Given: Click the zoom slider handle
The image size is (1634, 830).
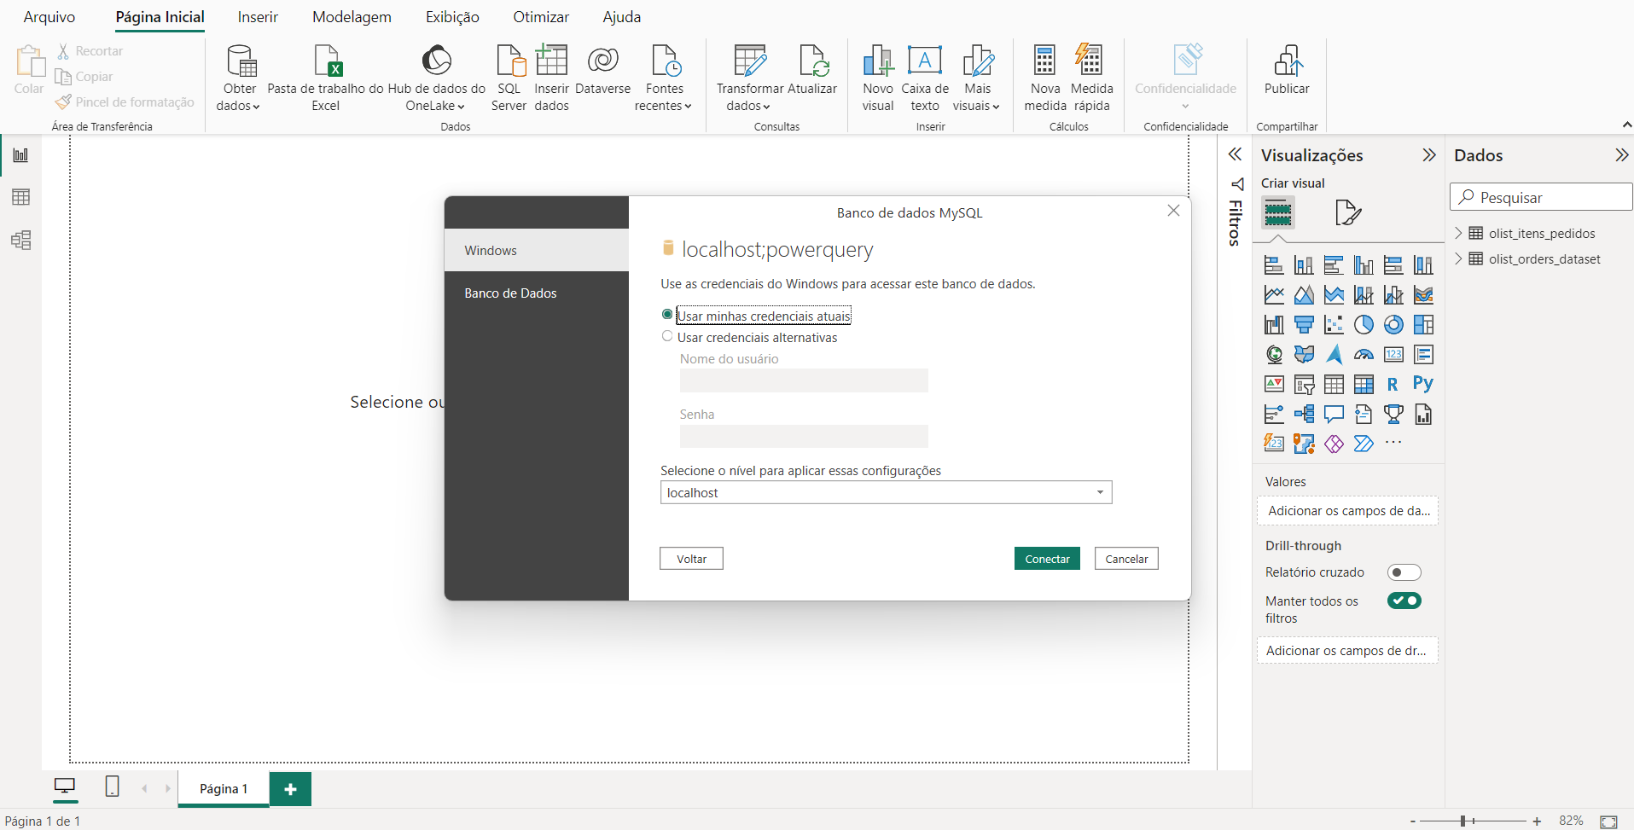Looking at the screenshot, I should point(1462,821).
